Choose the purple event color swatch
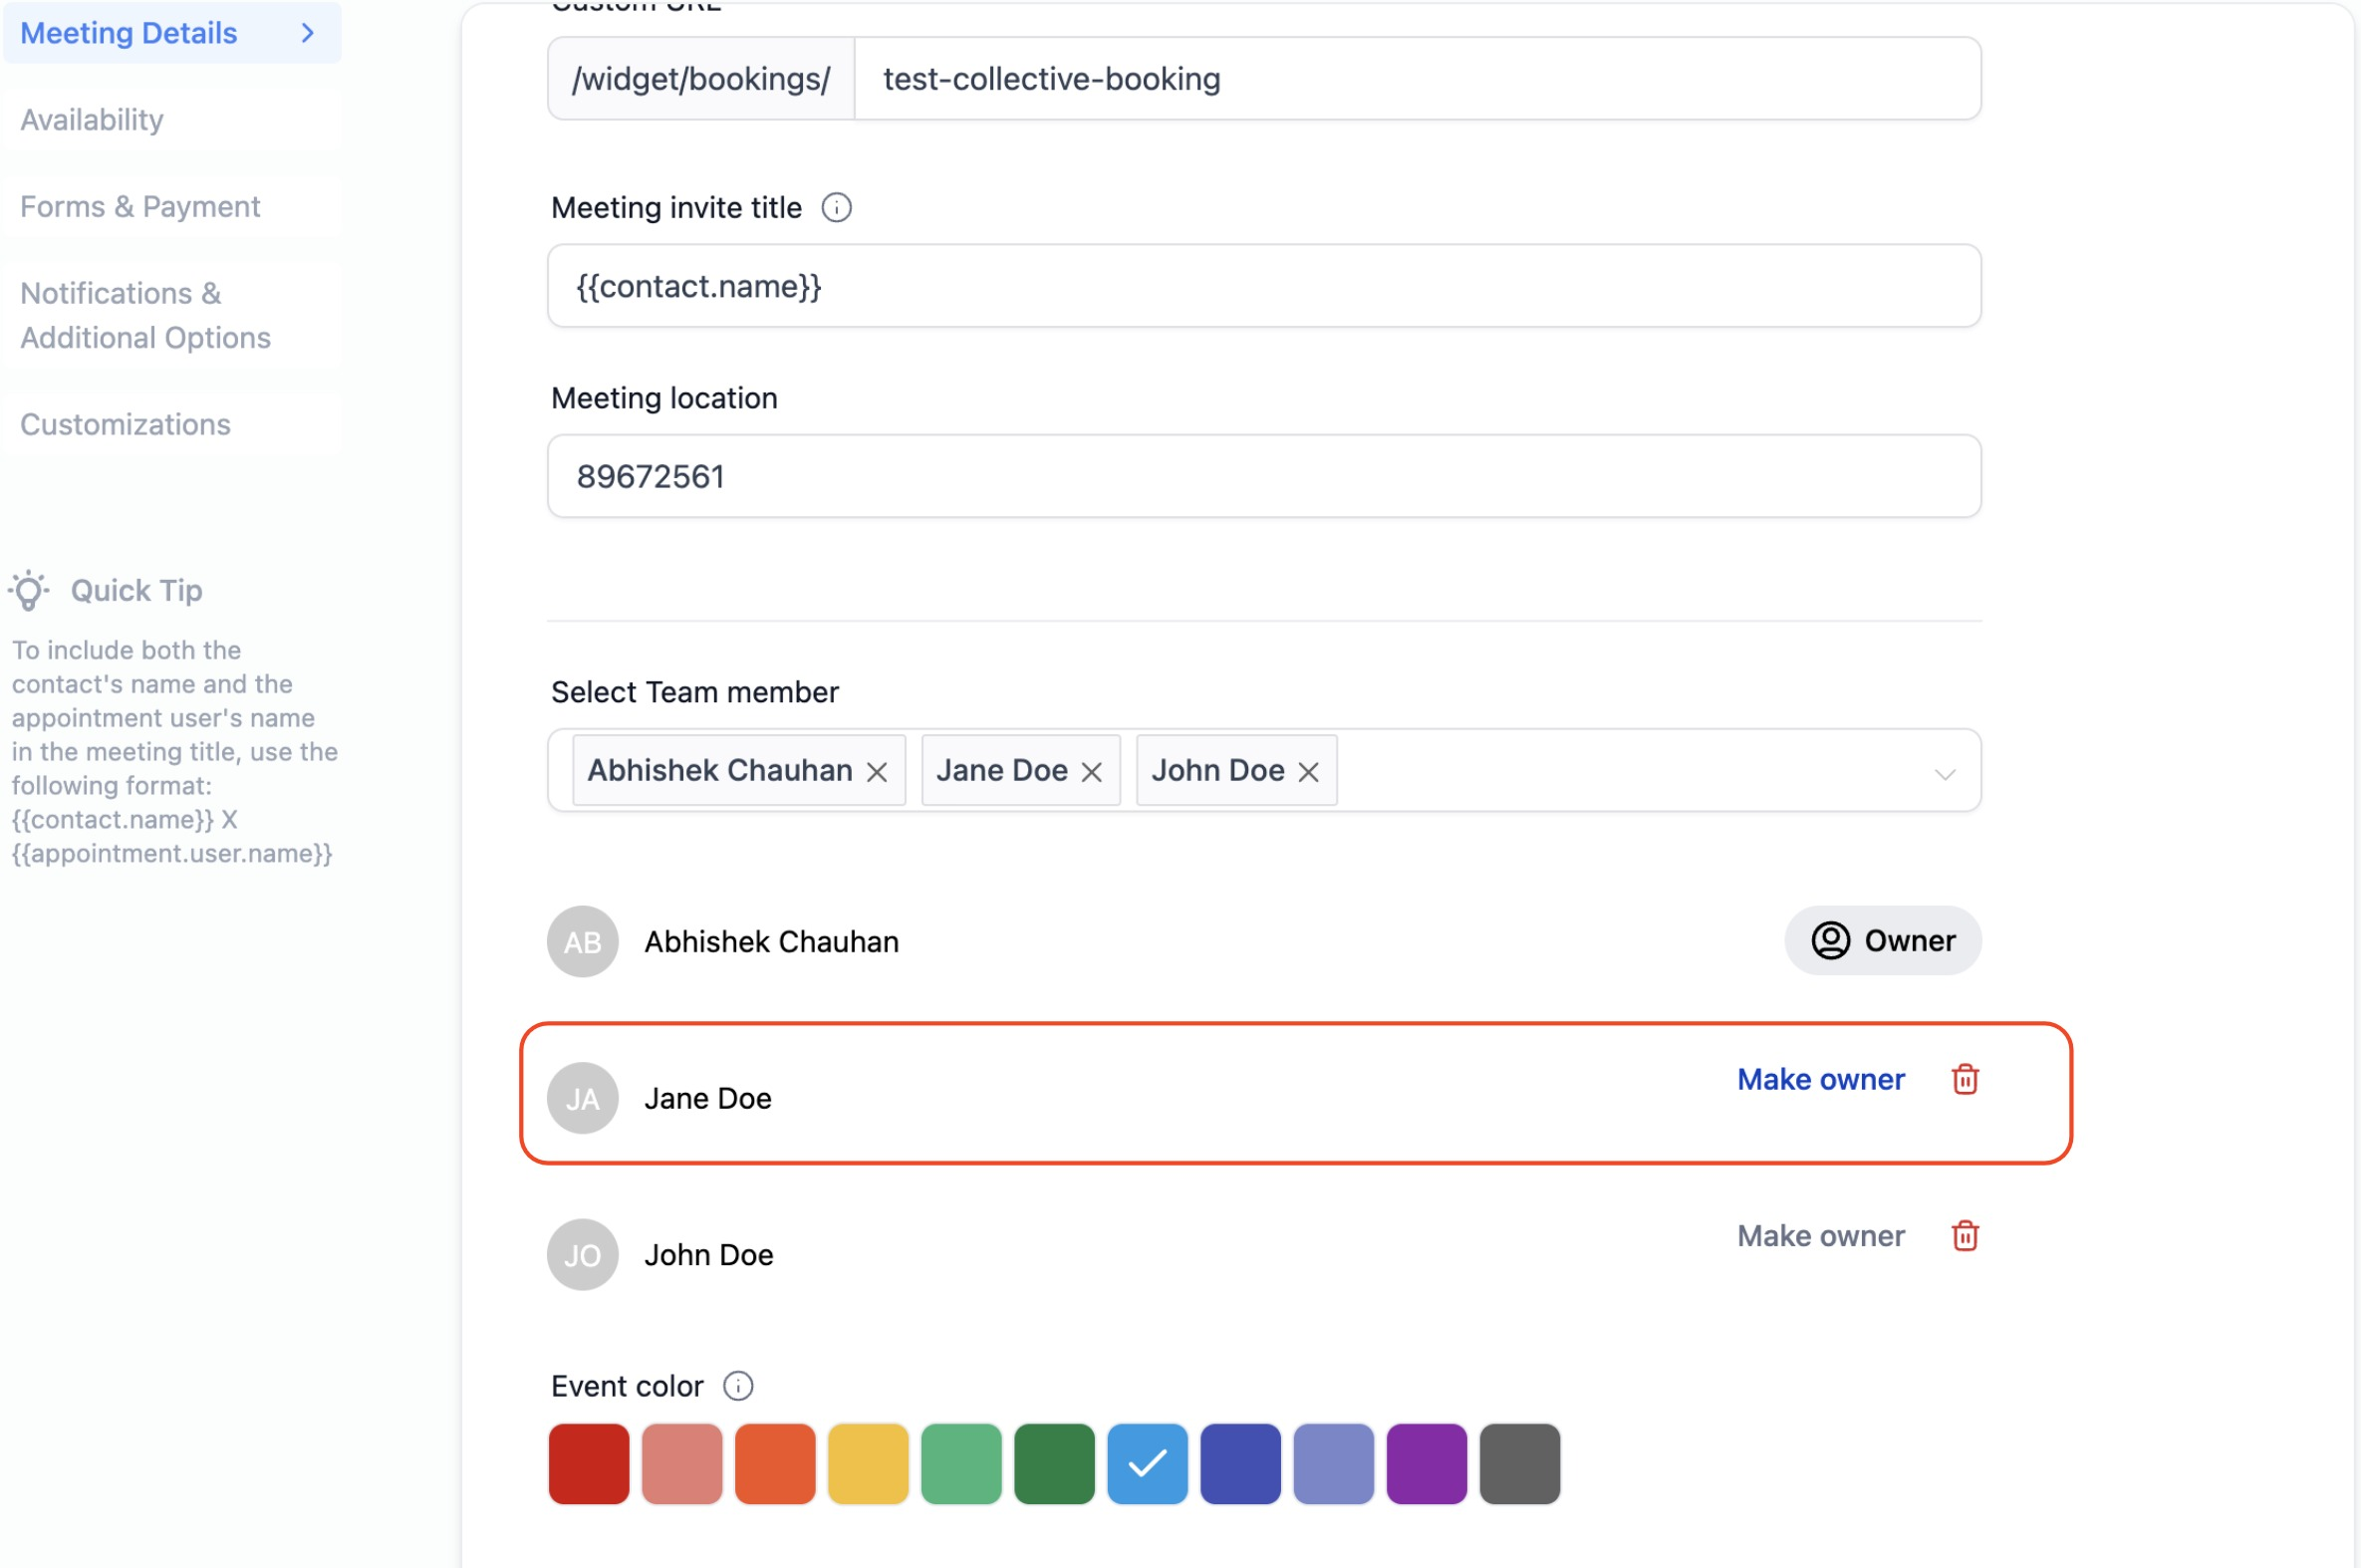 pos(1426,1464)
